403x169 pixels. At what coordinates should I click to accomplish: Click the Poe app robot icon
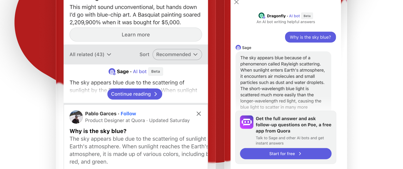247,122
